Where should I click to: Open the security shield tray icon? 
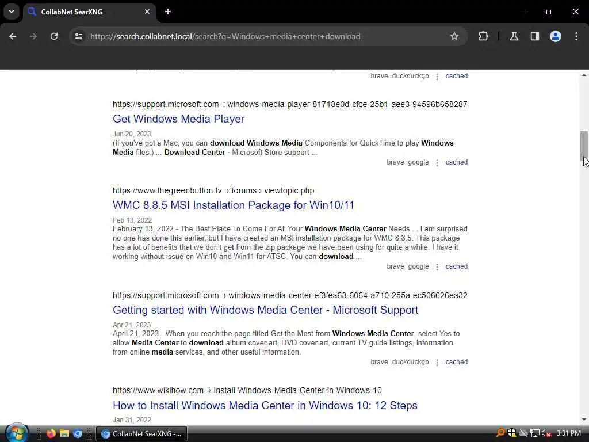[511, 433]
